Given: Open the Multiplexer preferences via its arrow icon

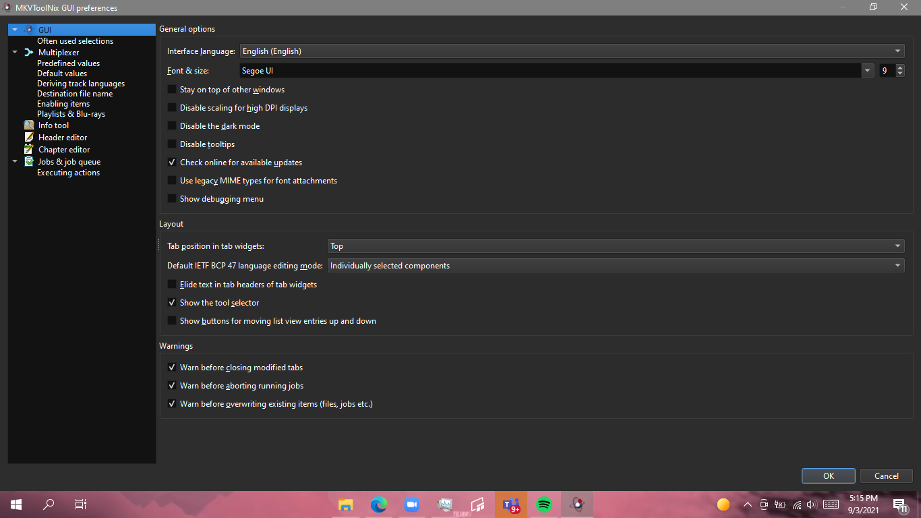Looking at the screenshot, I should point(28,52).
